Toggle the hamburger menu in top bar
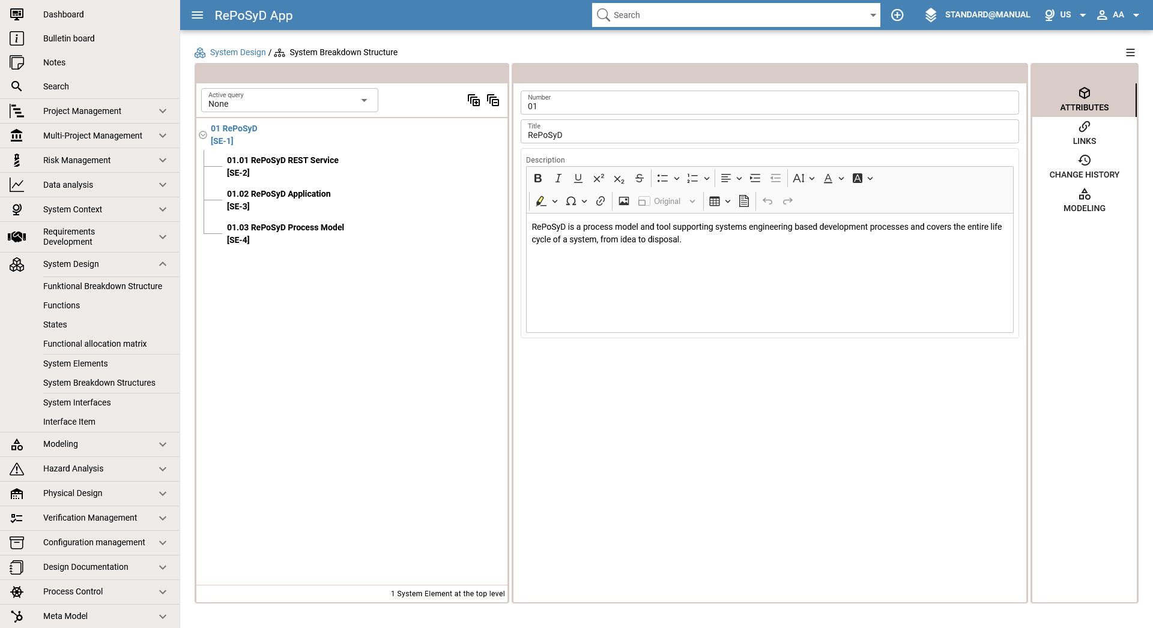This screenshot has width=1153, height=628. pyautogui.click(x=198, y=15)
